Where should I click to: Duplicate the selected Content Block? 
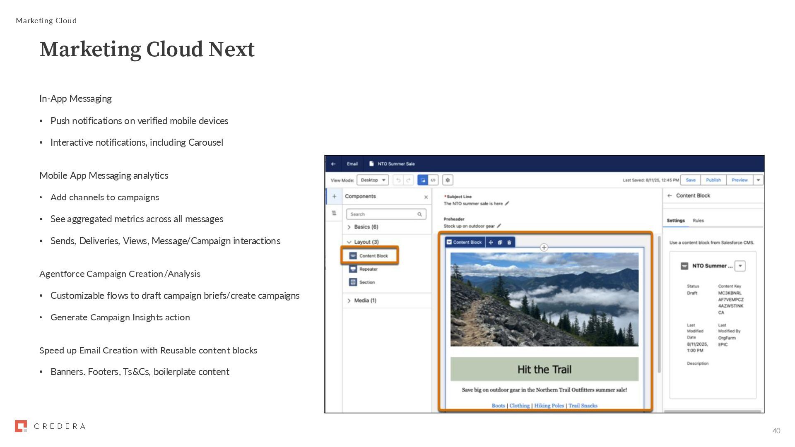point(500,243)
